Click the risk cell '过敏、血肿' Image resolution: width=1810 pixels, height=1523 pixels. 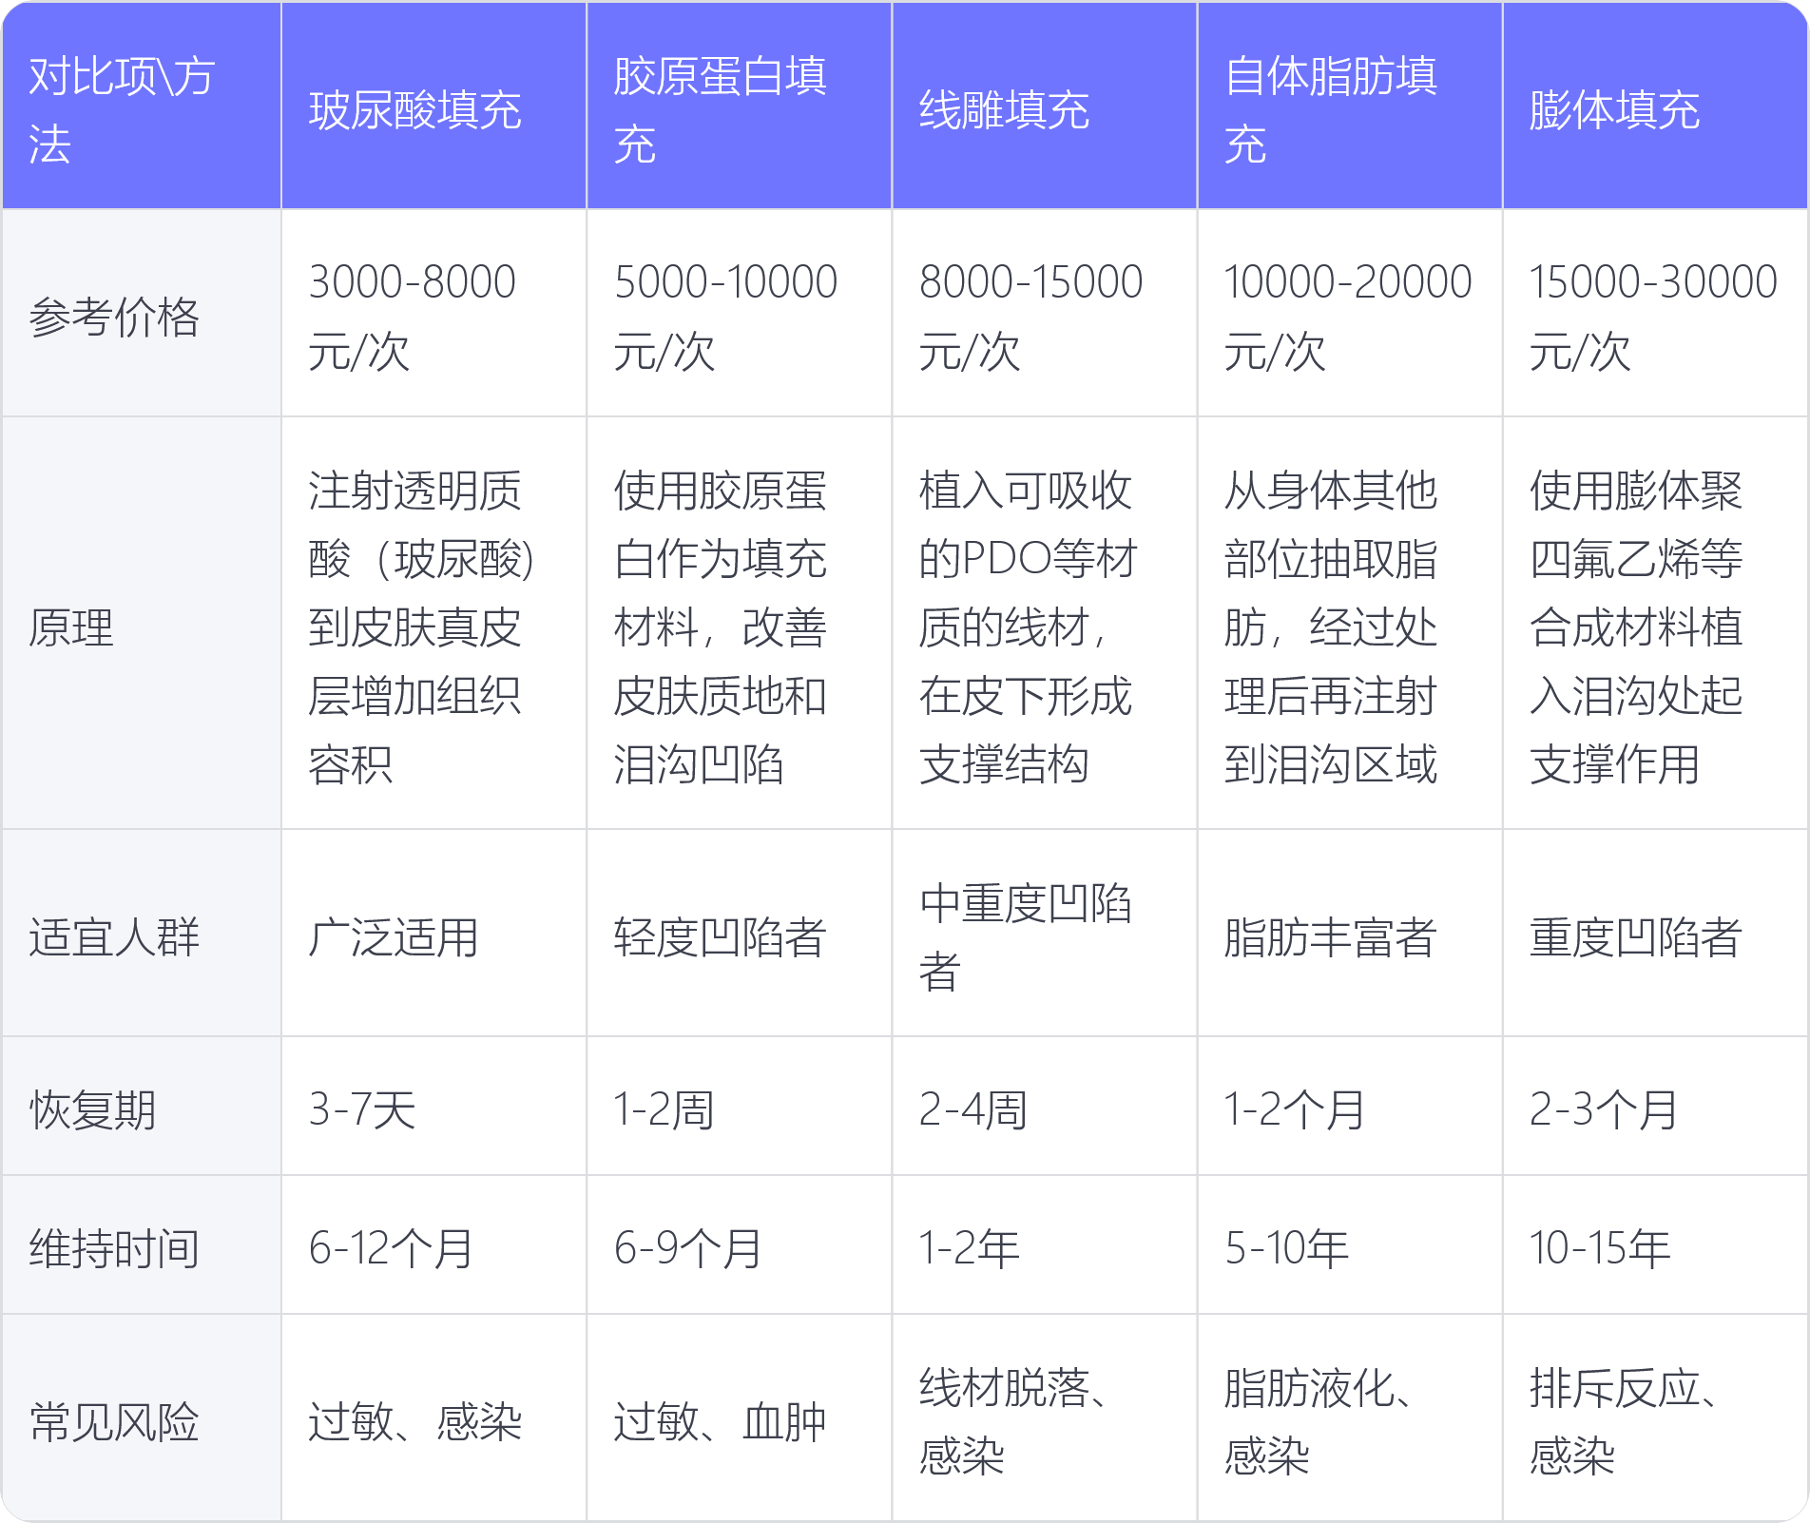[739, 1417]
